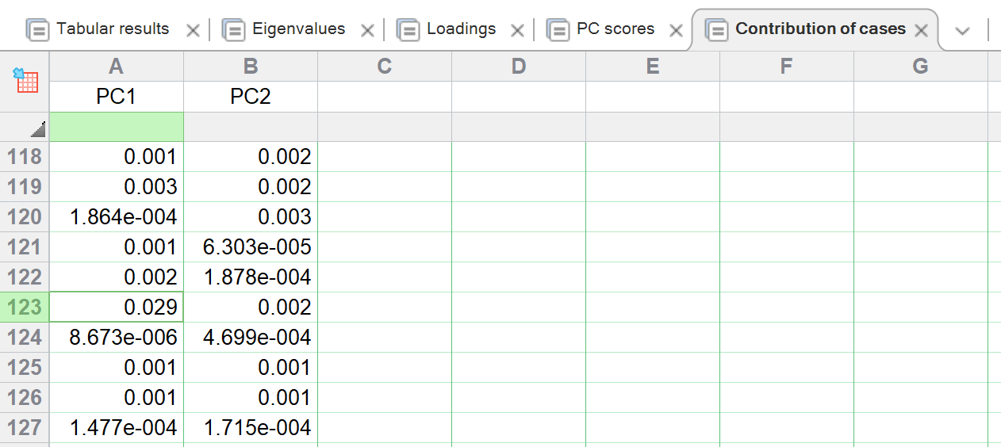Click the table format icon in top-left corner
The width and height of the screenshot is (1001, 447).
[x=25, y=79]
